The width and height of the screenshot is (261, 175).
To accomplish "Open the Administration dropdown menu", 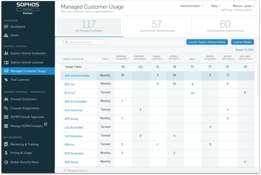I will [192, 6].
